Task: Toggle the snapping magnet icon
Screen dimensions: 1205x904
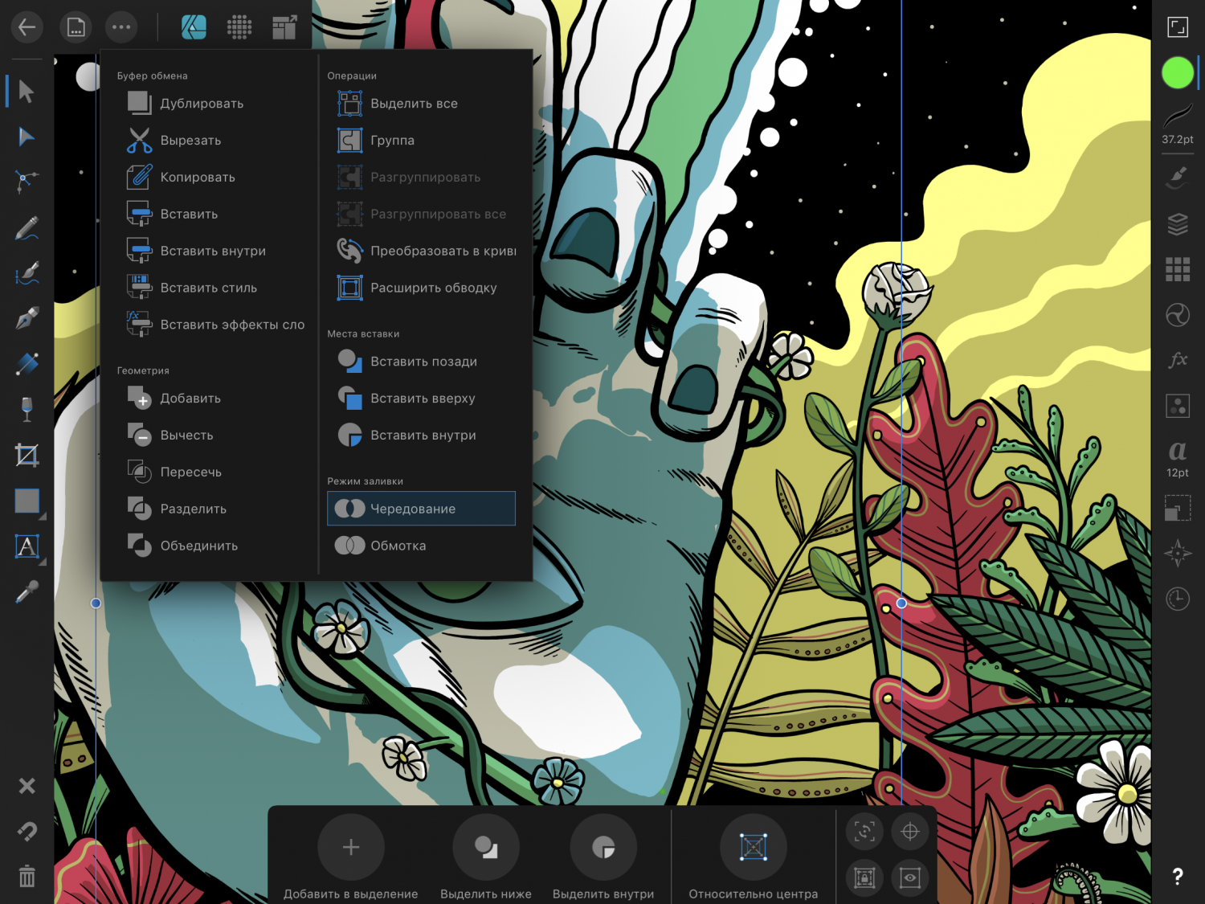Action: pos(27,831)
